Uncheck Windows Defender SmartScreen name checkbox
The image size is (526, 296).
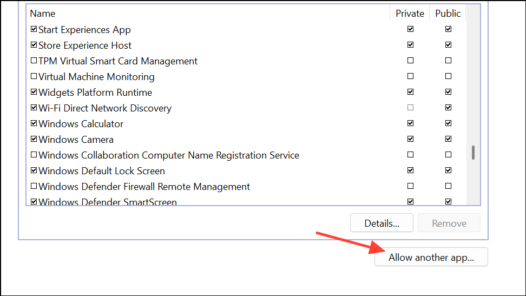click(34, 201)
